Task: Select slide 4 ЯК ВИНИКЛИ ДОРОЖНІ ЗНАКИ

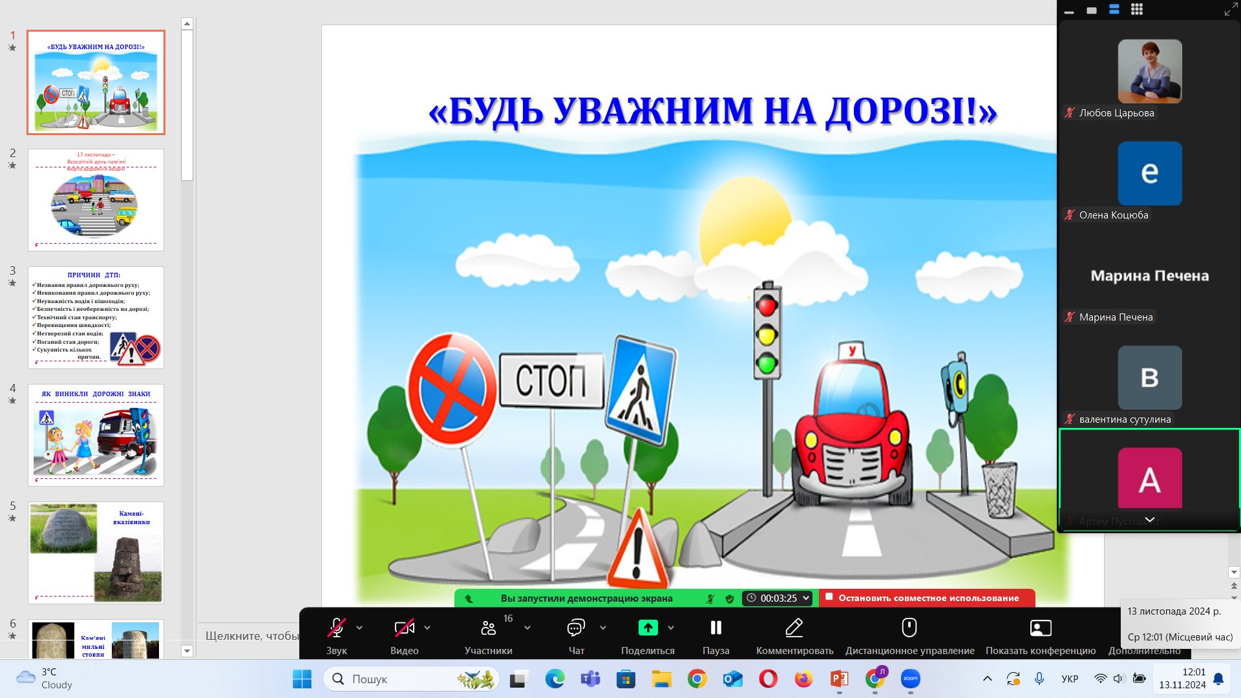Action: (96, 435)
